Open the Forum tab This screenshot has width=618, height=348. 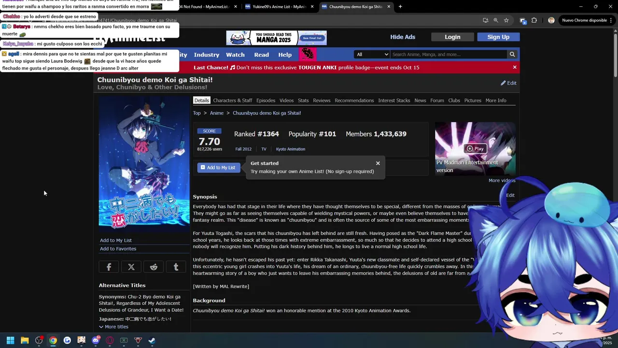click(x=437, y=101)
